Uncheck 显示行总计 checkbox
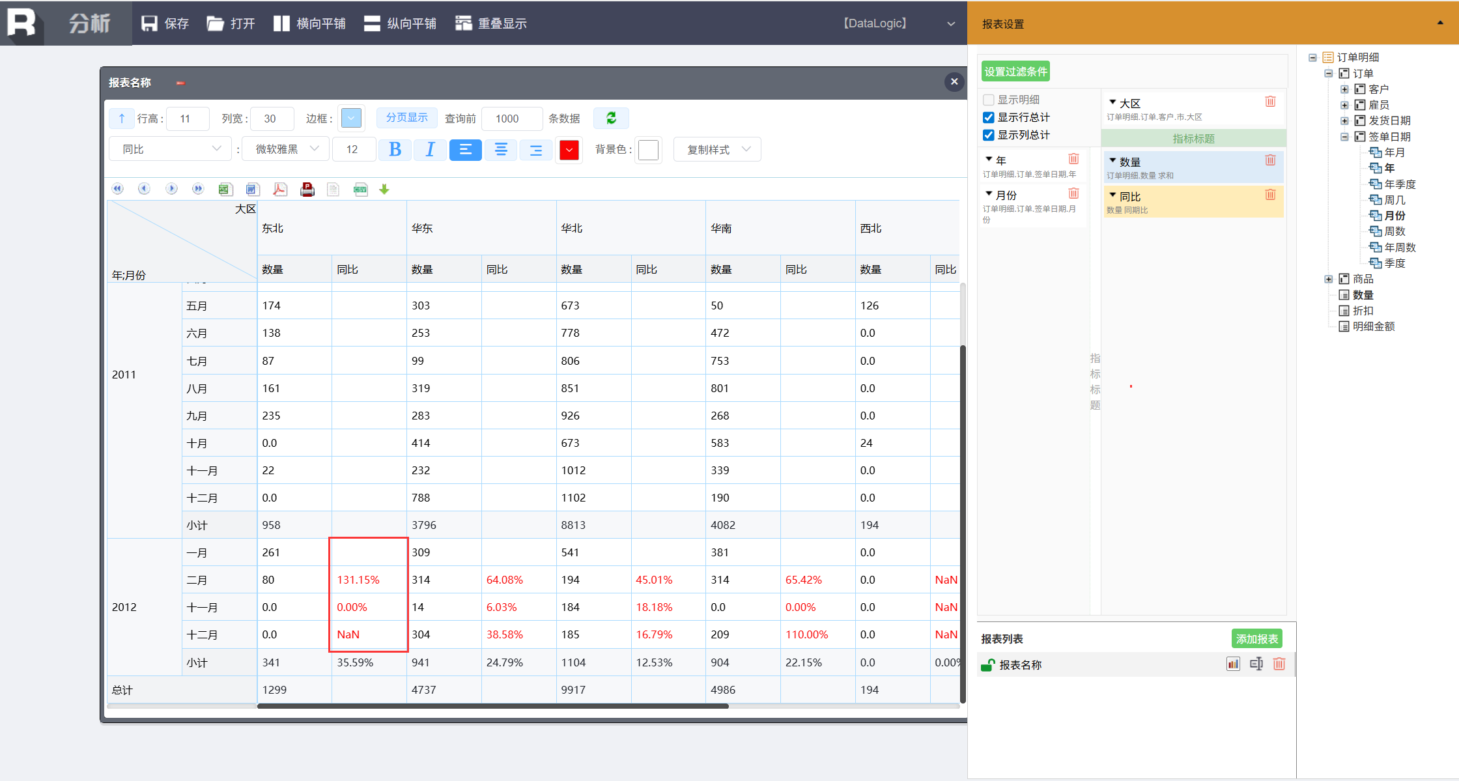This screenshot has width=1459, height=781. pyautogui.click(x=989, y=117)
